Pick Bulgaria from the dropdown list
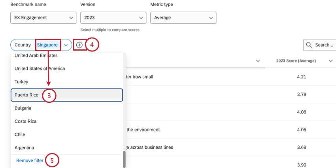The image size is (336, 168). (23, 108)
